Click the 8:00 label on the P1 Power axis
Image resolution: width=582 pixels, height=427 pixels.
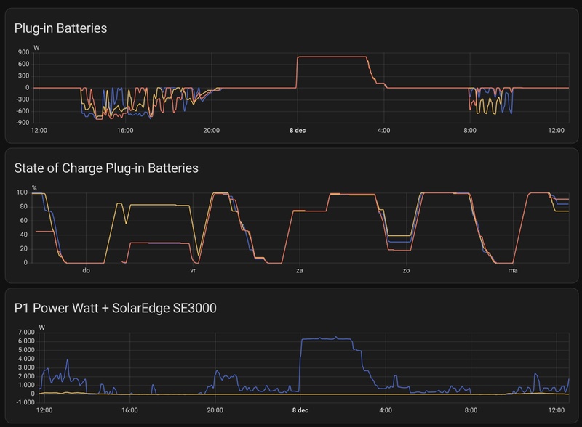point(471,410)
